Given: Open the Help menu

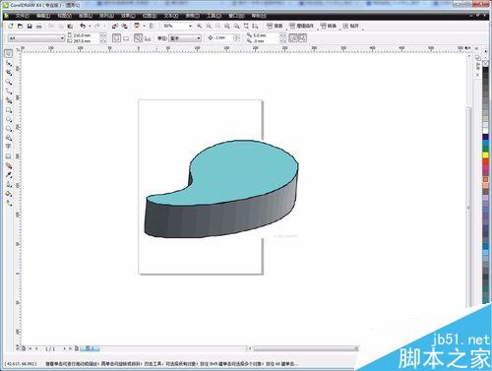Looking at the screenshot, I should pyautogui.click(x=259, y=16).
